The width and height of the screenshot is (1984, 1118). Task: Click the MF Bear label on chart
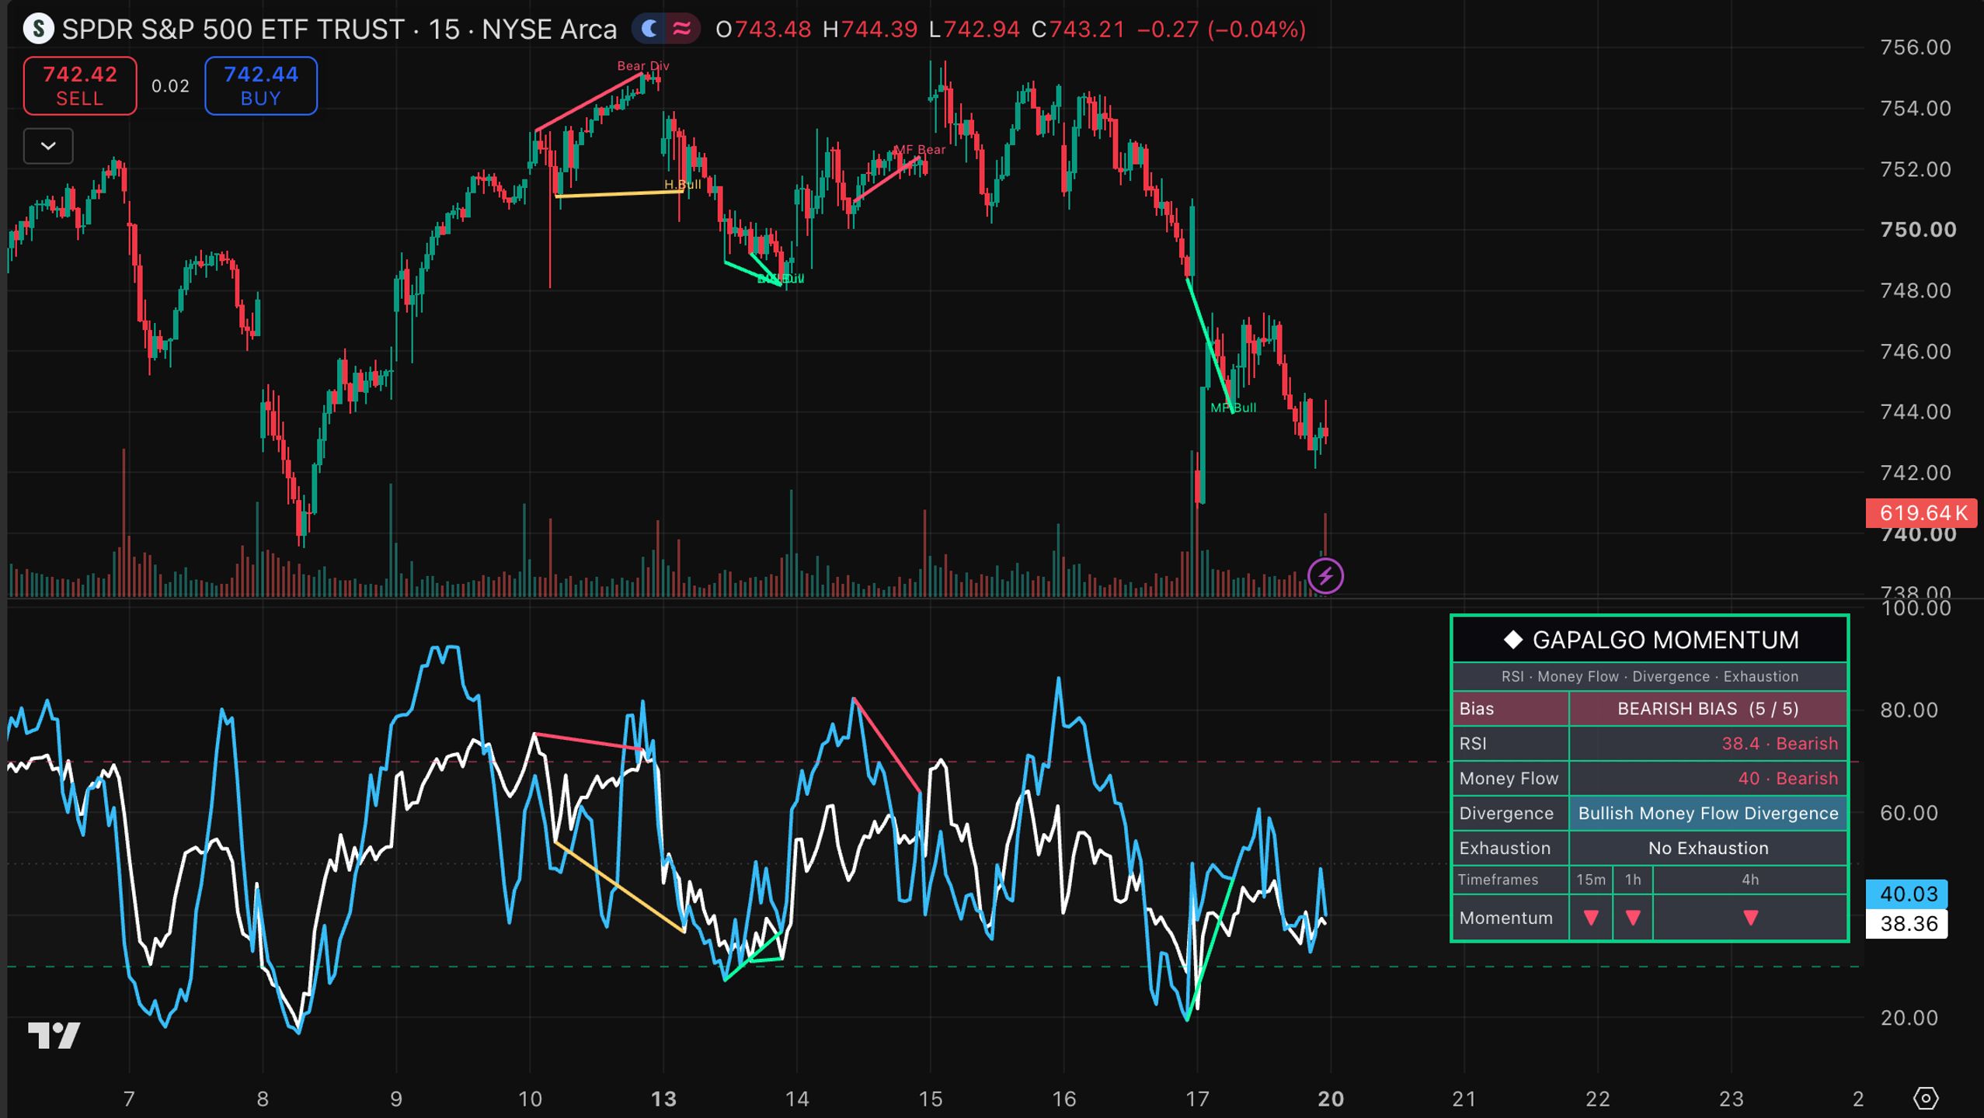coord(920,150)
